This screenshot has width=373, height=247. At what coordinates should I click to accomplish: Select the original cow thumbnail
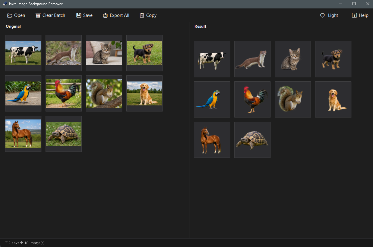(x=23, y=53)
